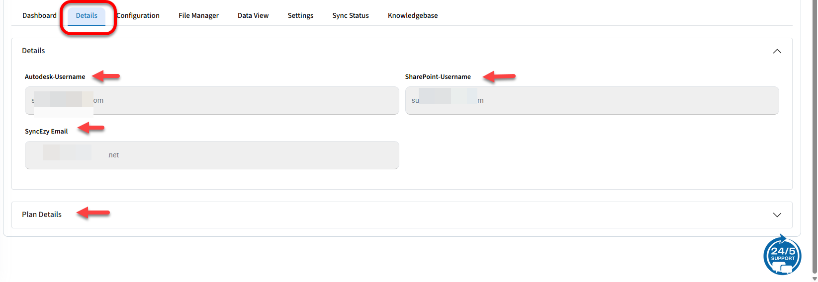
Task: Click the Plan Details section title
Action: (x=42, y=214)
